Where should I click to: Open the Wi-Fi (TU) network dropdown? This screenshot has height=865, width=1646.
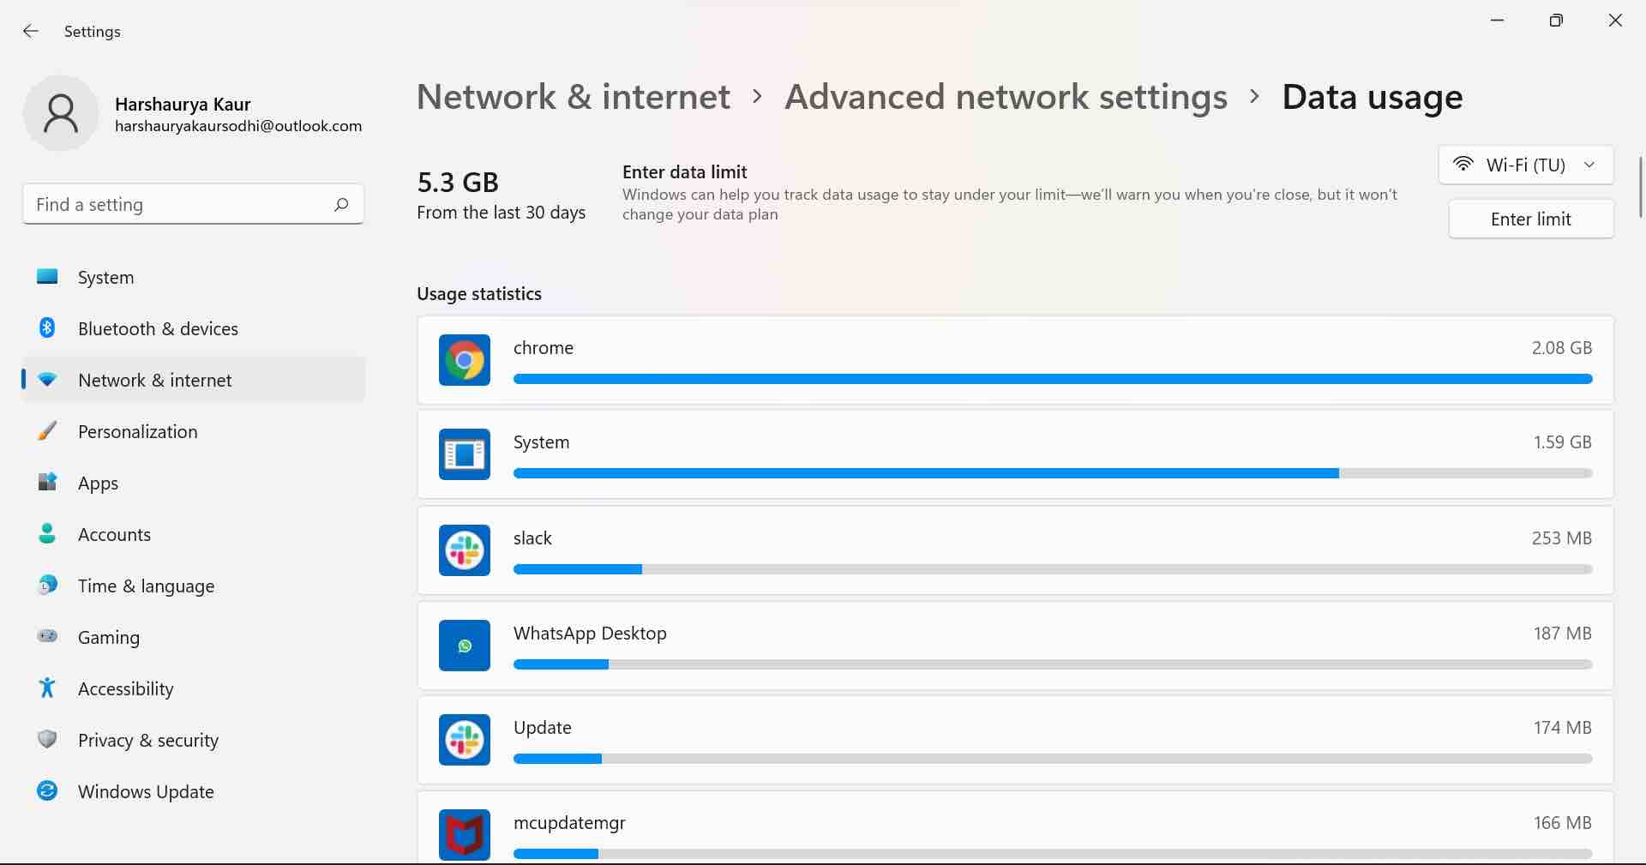pyautogui.click(x=1590, y=165)
